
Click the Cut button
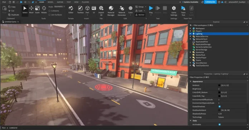pos(11,11)
